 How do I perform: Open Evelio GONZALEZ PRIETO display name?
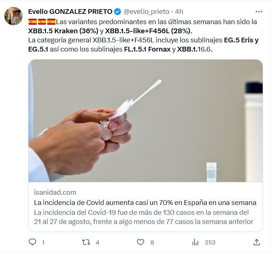(x=70, y=12)
